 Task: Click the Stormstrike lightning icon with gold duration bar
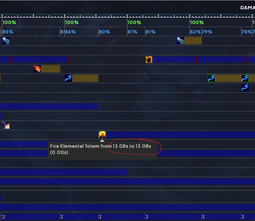pos(68,78)
